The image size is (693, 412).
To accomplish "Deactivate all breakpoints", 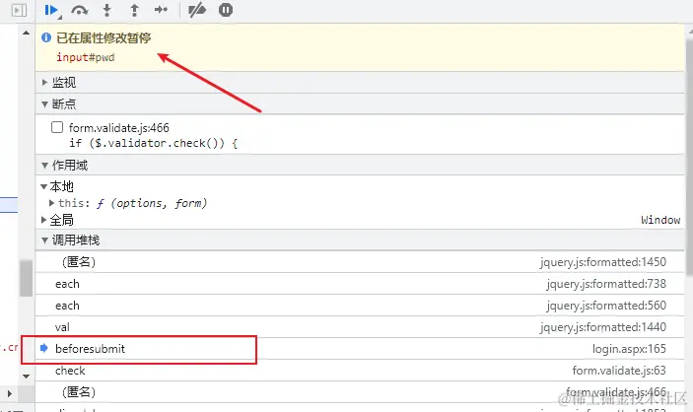I will (197, 10).
